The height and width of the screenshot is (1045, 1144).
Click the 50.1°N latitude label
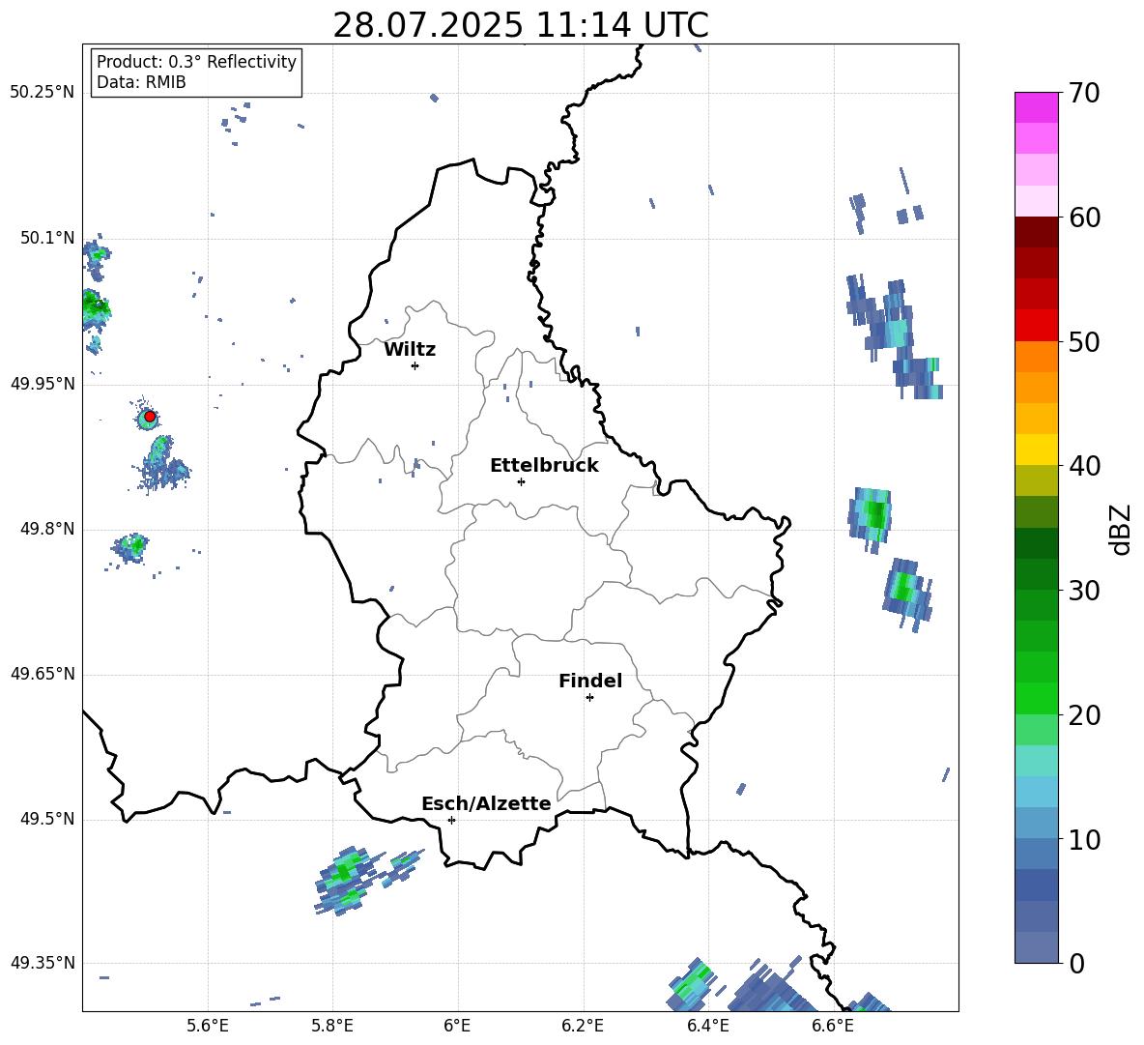coord(48,239)
